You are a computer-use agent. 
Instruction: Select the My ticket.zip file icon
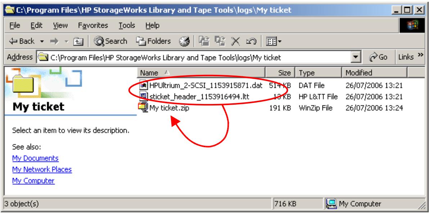pos(143,107)
